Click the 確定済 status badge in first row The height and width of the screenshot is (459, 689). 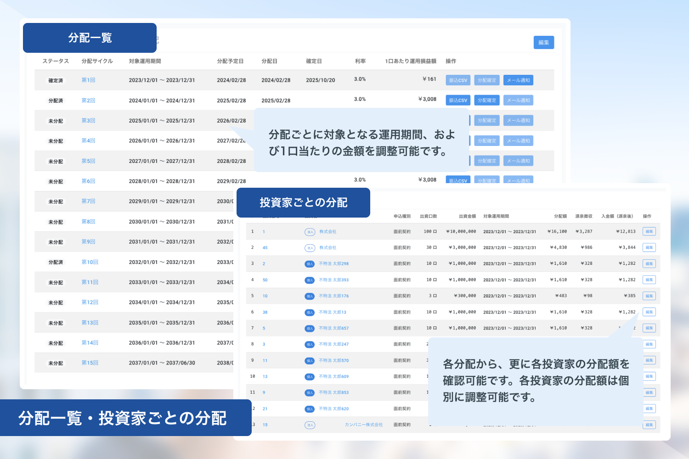click(x=56, y=81)
